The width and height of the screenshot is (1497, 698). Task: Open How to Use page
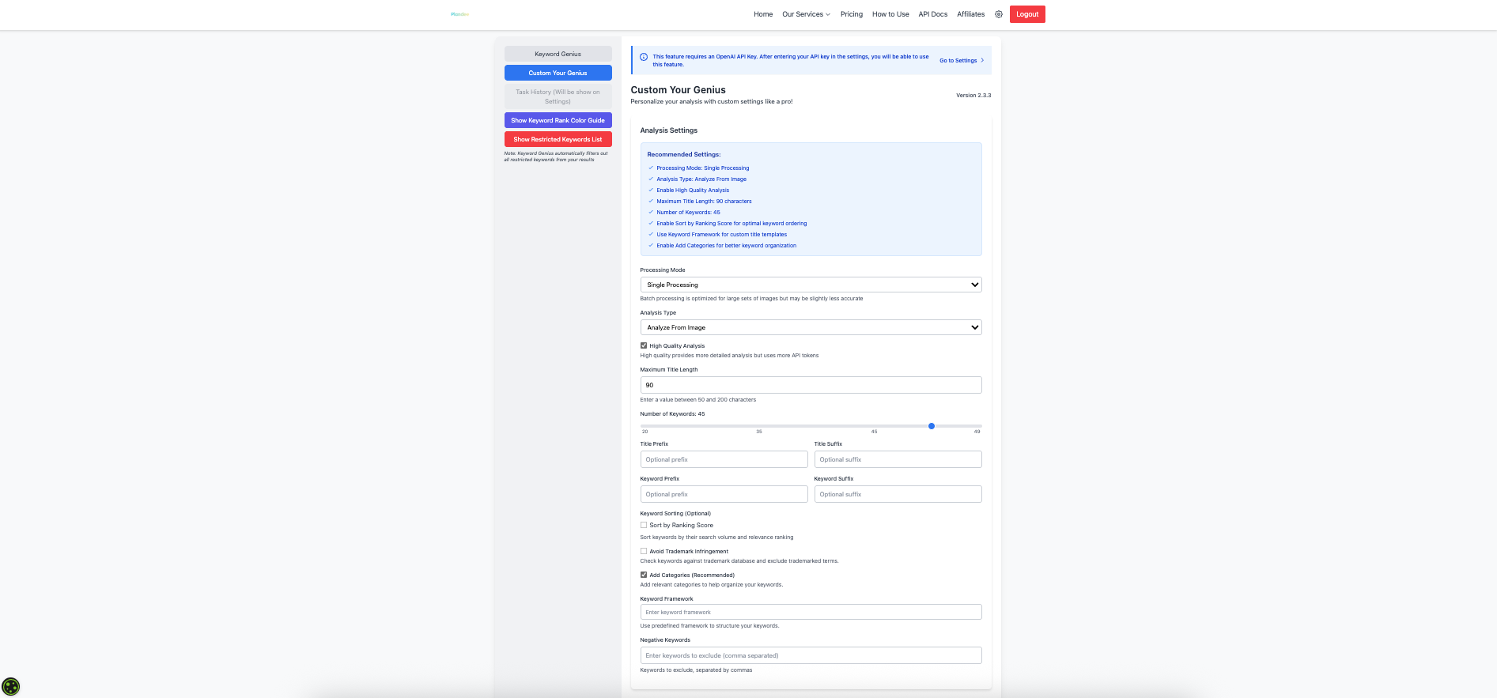click(890, 14)
